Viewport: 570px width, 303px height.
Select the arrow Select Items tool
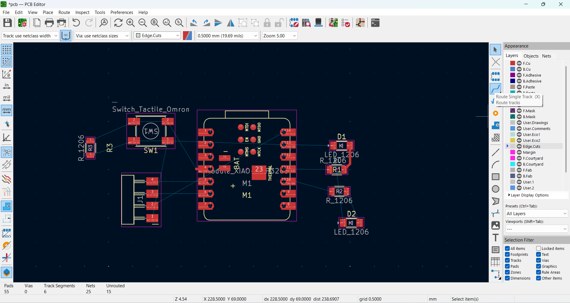click(495, 50)
